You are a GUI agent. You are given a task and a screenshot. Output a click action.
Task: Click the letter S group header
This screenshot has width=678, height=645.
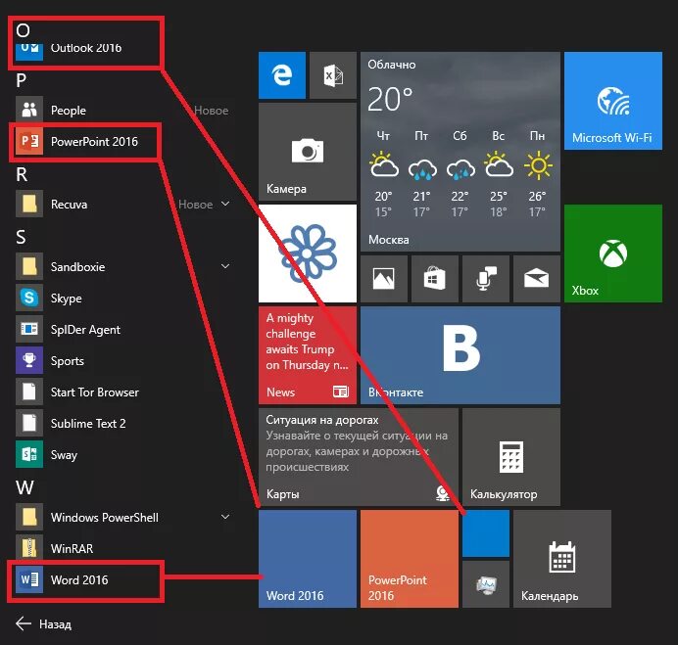point(21,237)
